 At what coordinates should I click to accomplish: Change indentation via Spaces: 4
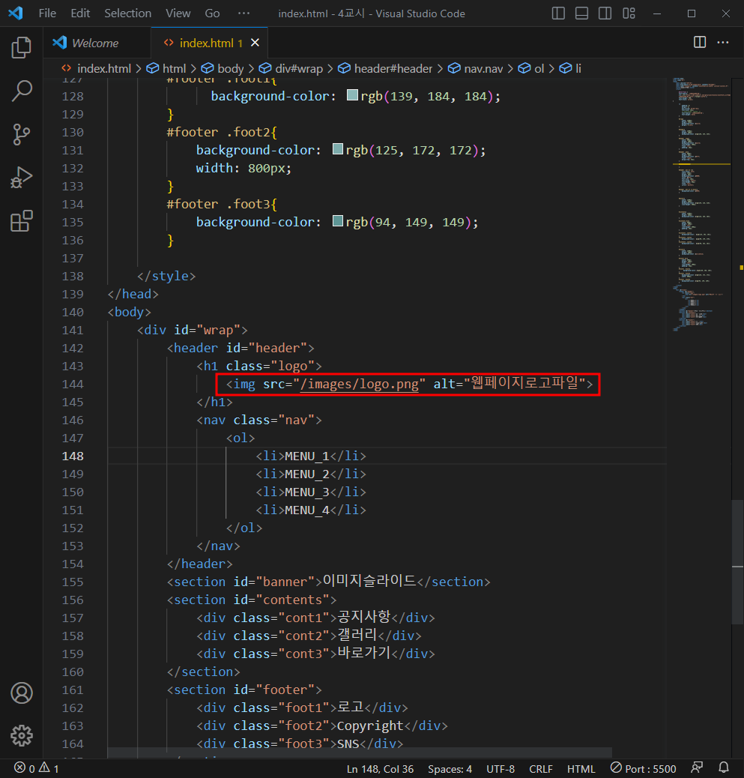[x=450, y=769]
